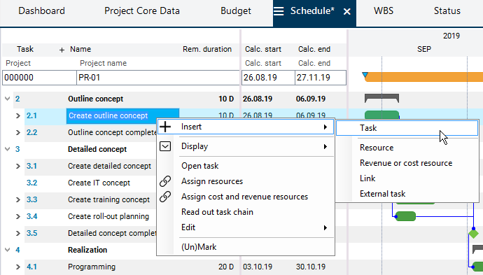Open the Schedule tab hamburger menu
483x275 pixels.
279,11
